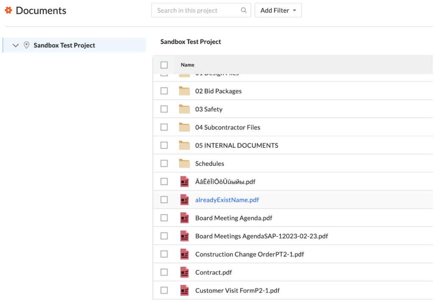Click the orange Documents gear icon
This screenshot has width=434, height=300.
click(x=8, y=10)
